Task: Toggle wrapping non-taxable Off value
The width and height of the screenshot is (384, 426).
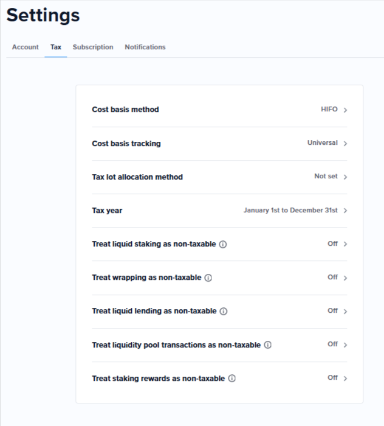Action: pos(332,278)
